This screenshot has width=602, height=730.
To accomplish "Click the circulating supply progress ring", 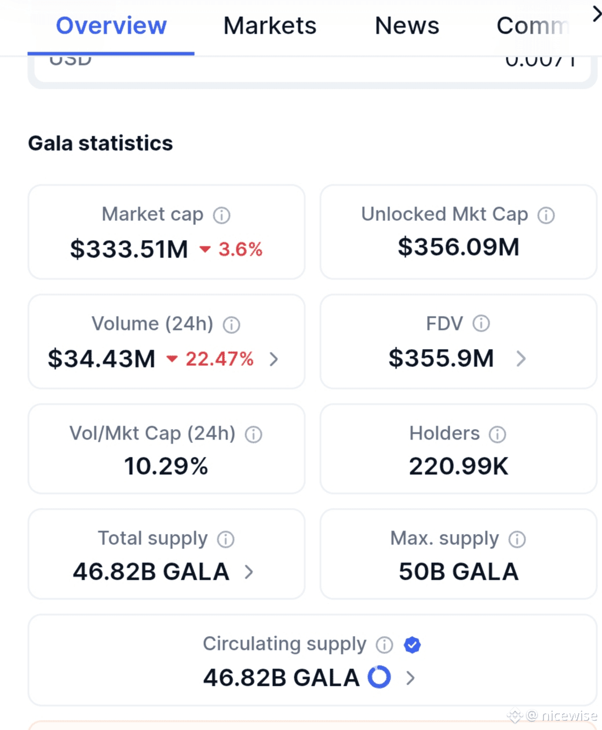I will pos(380,677).
